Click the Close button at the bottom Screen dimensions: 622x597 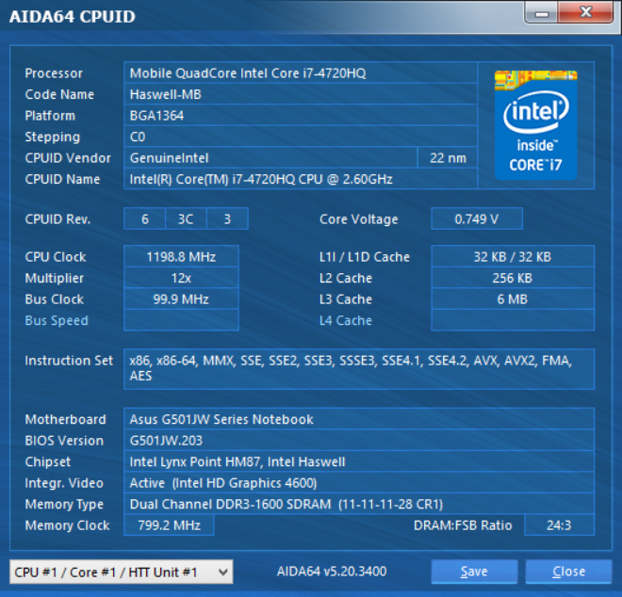click(x=568, y=572)
